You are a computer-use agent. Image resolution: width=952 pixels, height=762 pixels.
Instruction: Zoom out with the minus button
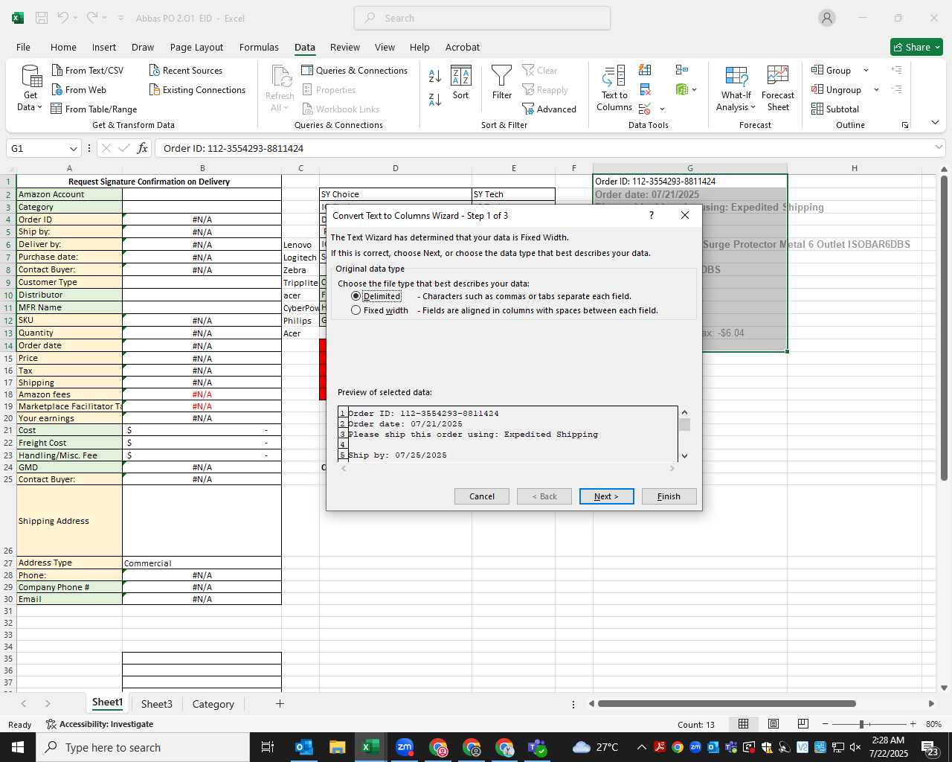[x=825, y=724]
